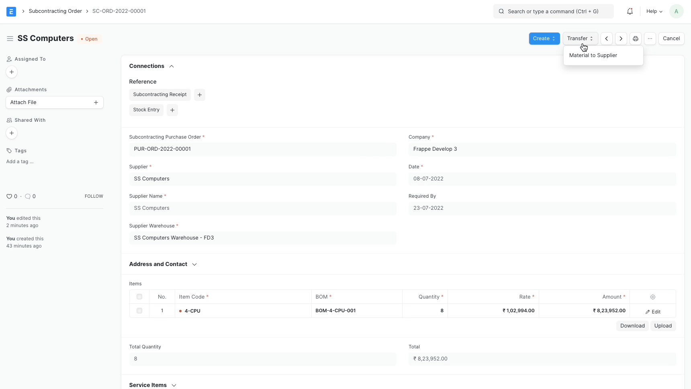This screenshot has width=691, height=389.
Task: Open the Help menu
Action: tap(654, 11)
